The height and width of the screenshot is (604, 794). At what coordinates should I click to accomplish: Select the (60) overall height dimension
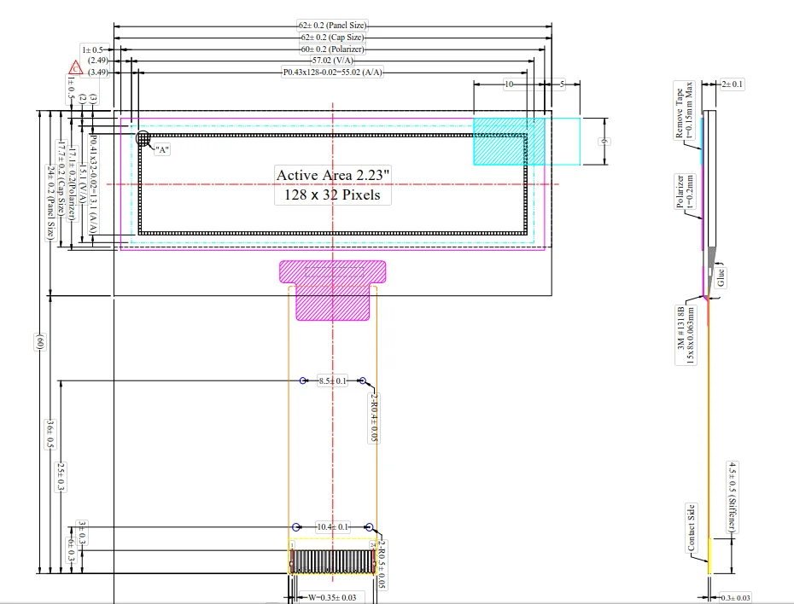[x=39, y=342]
